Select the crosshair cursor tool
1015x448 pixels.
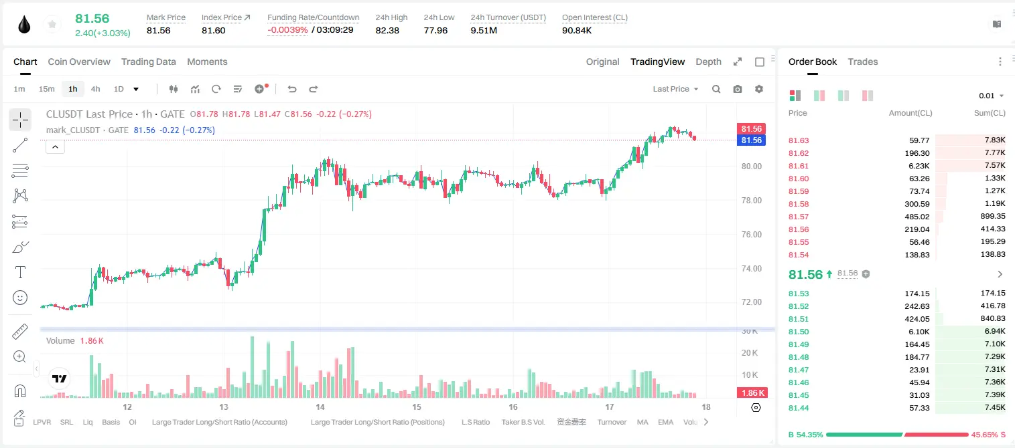tap(20, 120)
